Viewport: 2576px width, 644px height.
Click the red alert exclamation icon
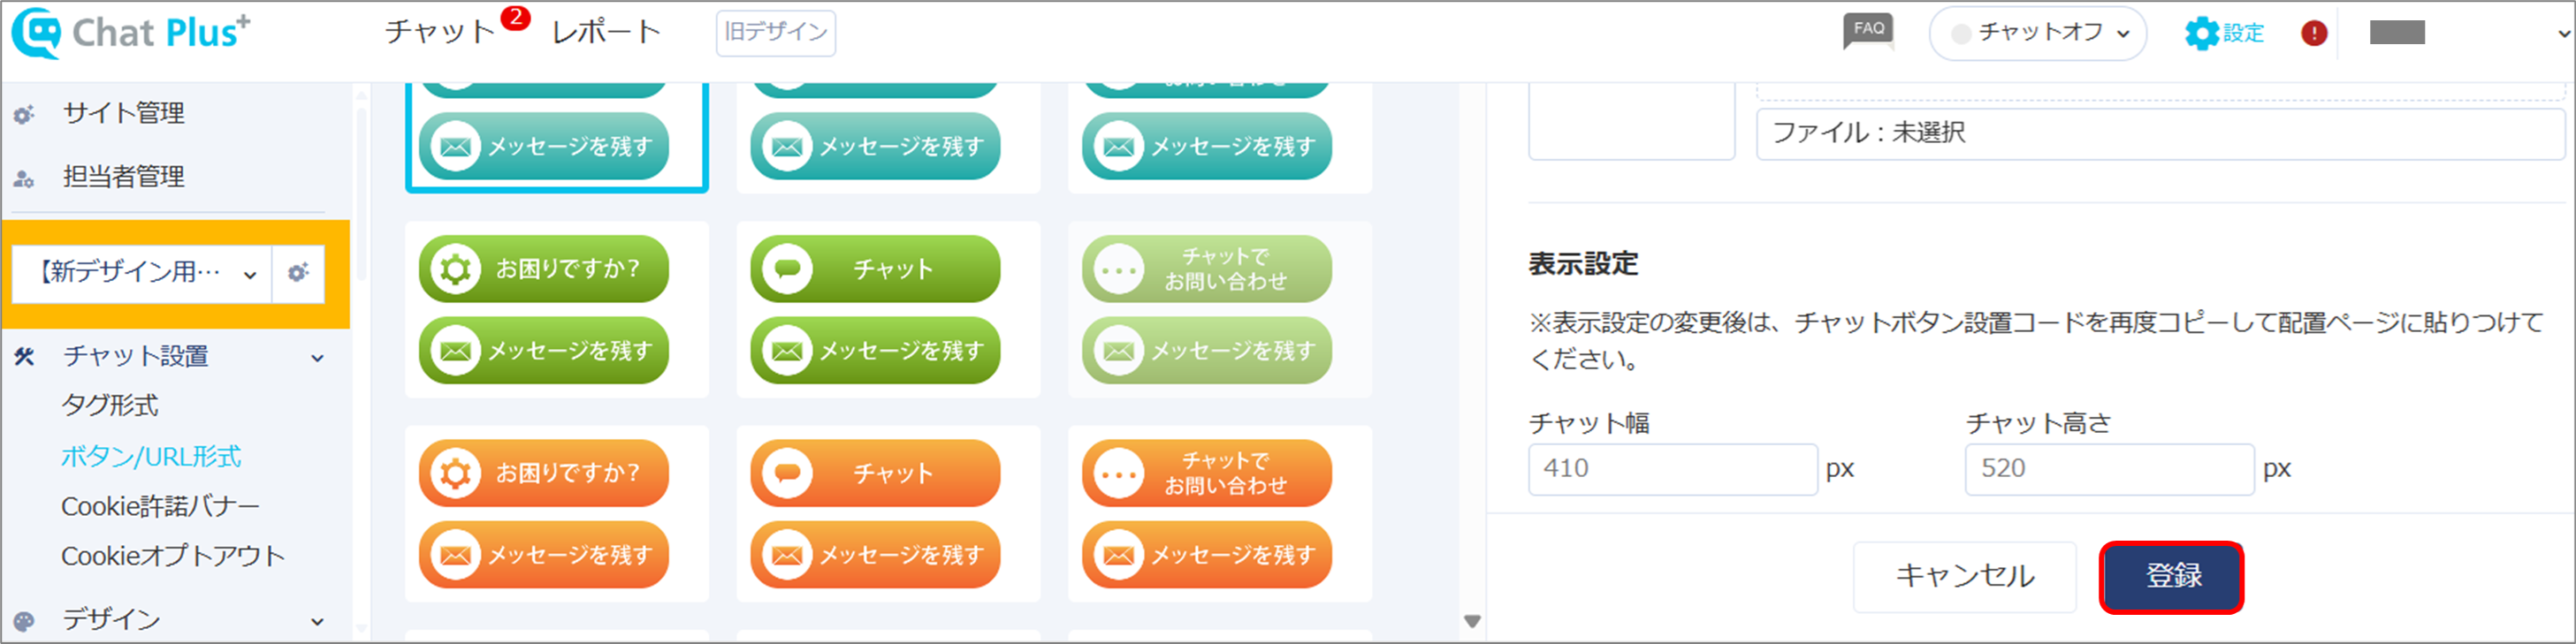click(x=2314, y=33)
